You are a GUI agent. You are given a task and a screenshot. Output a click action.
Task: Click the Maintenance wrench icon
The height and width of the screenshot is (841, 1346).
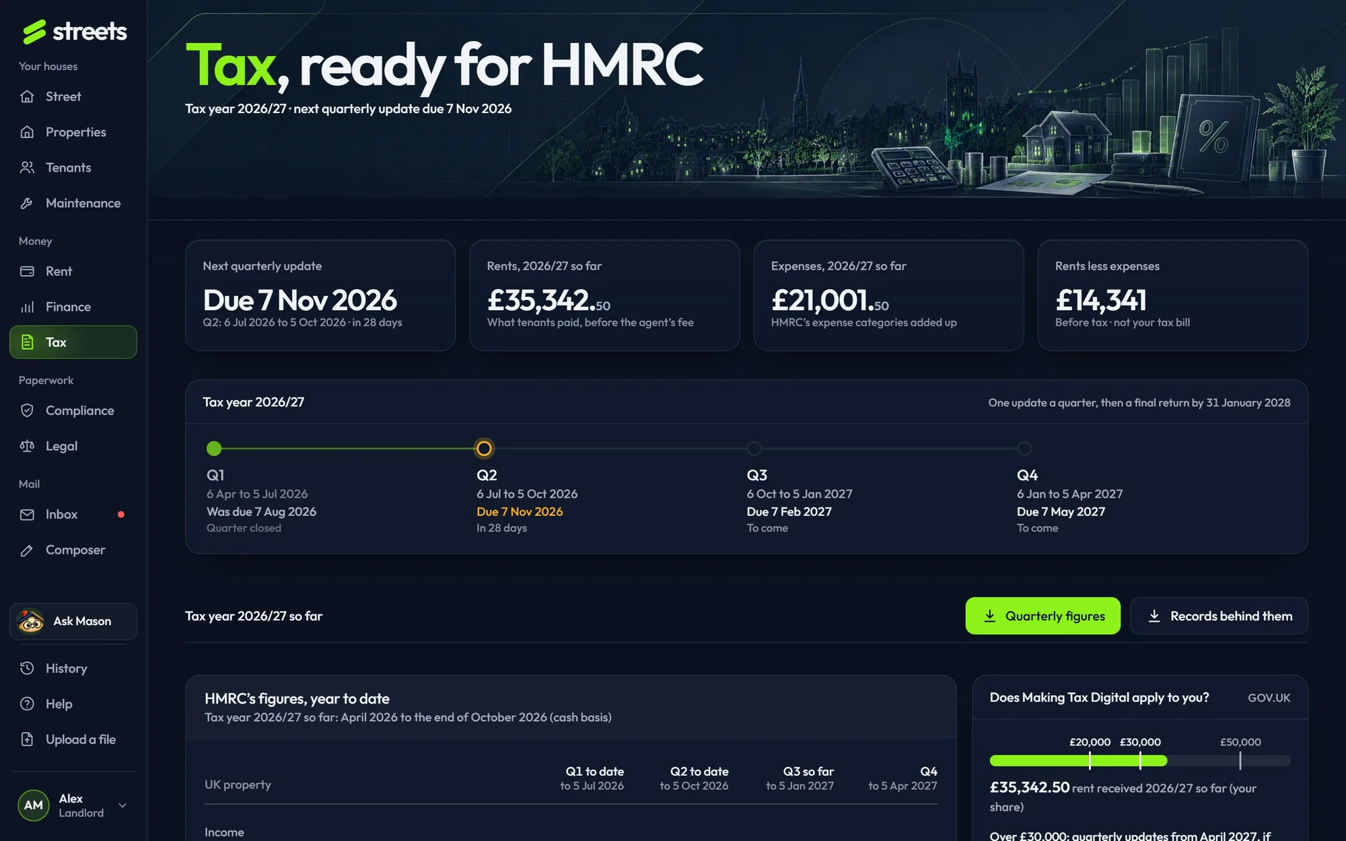coord(27,203)
